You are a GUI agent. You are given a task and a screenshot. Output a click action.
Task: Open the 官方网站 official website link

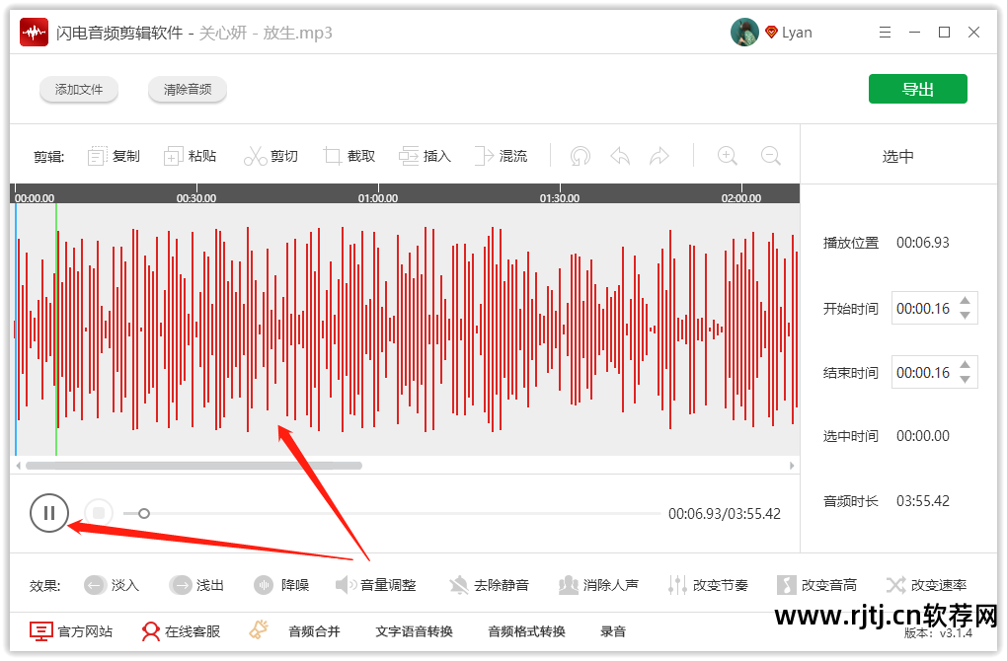pos(71,630)
